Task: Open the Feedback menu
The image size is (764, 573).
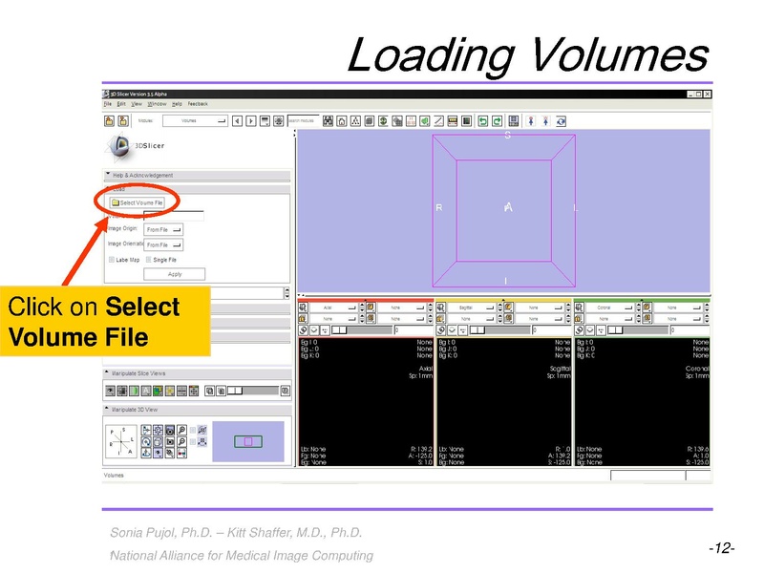Action: click(198, 103)
